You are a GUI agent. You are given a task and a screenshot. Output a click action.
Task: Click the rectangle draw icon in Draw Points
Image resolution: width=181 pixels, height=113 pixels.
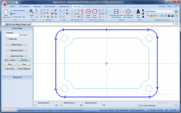[82, 17]
